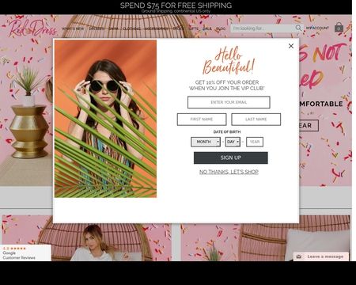The image size is (356, 285).
Task: Open the Clothing menu
Action: [131, 28]
